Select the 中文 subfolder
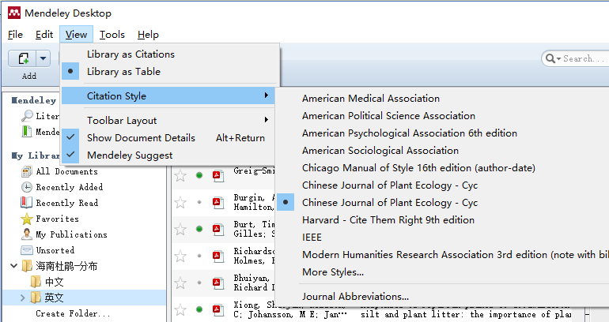Viewport: 609px width, 322px height. 54,282
